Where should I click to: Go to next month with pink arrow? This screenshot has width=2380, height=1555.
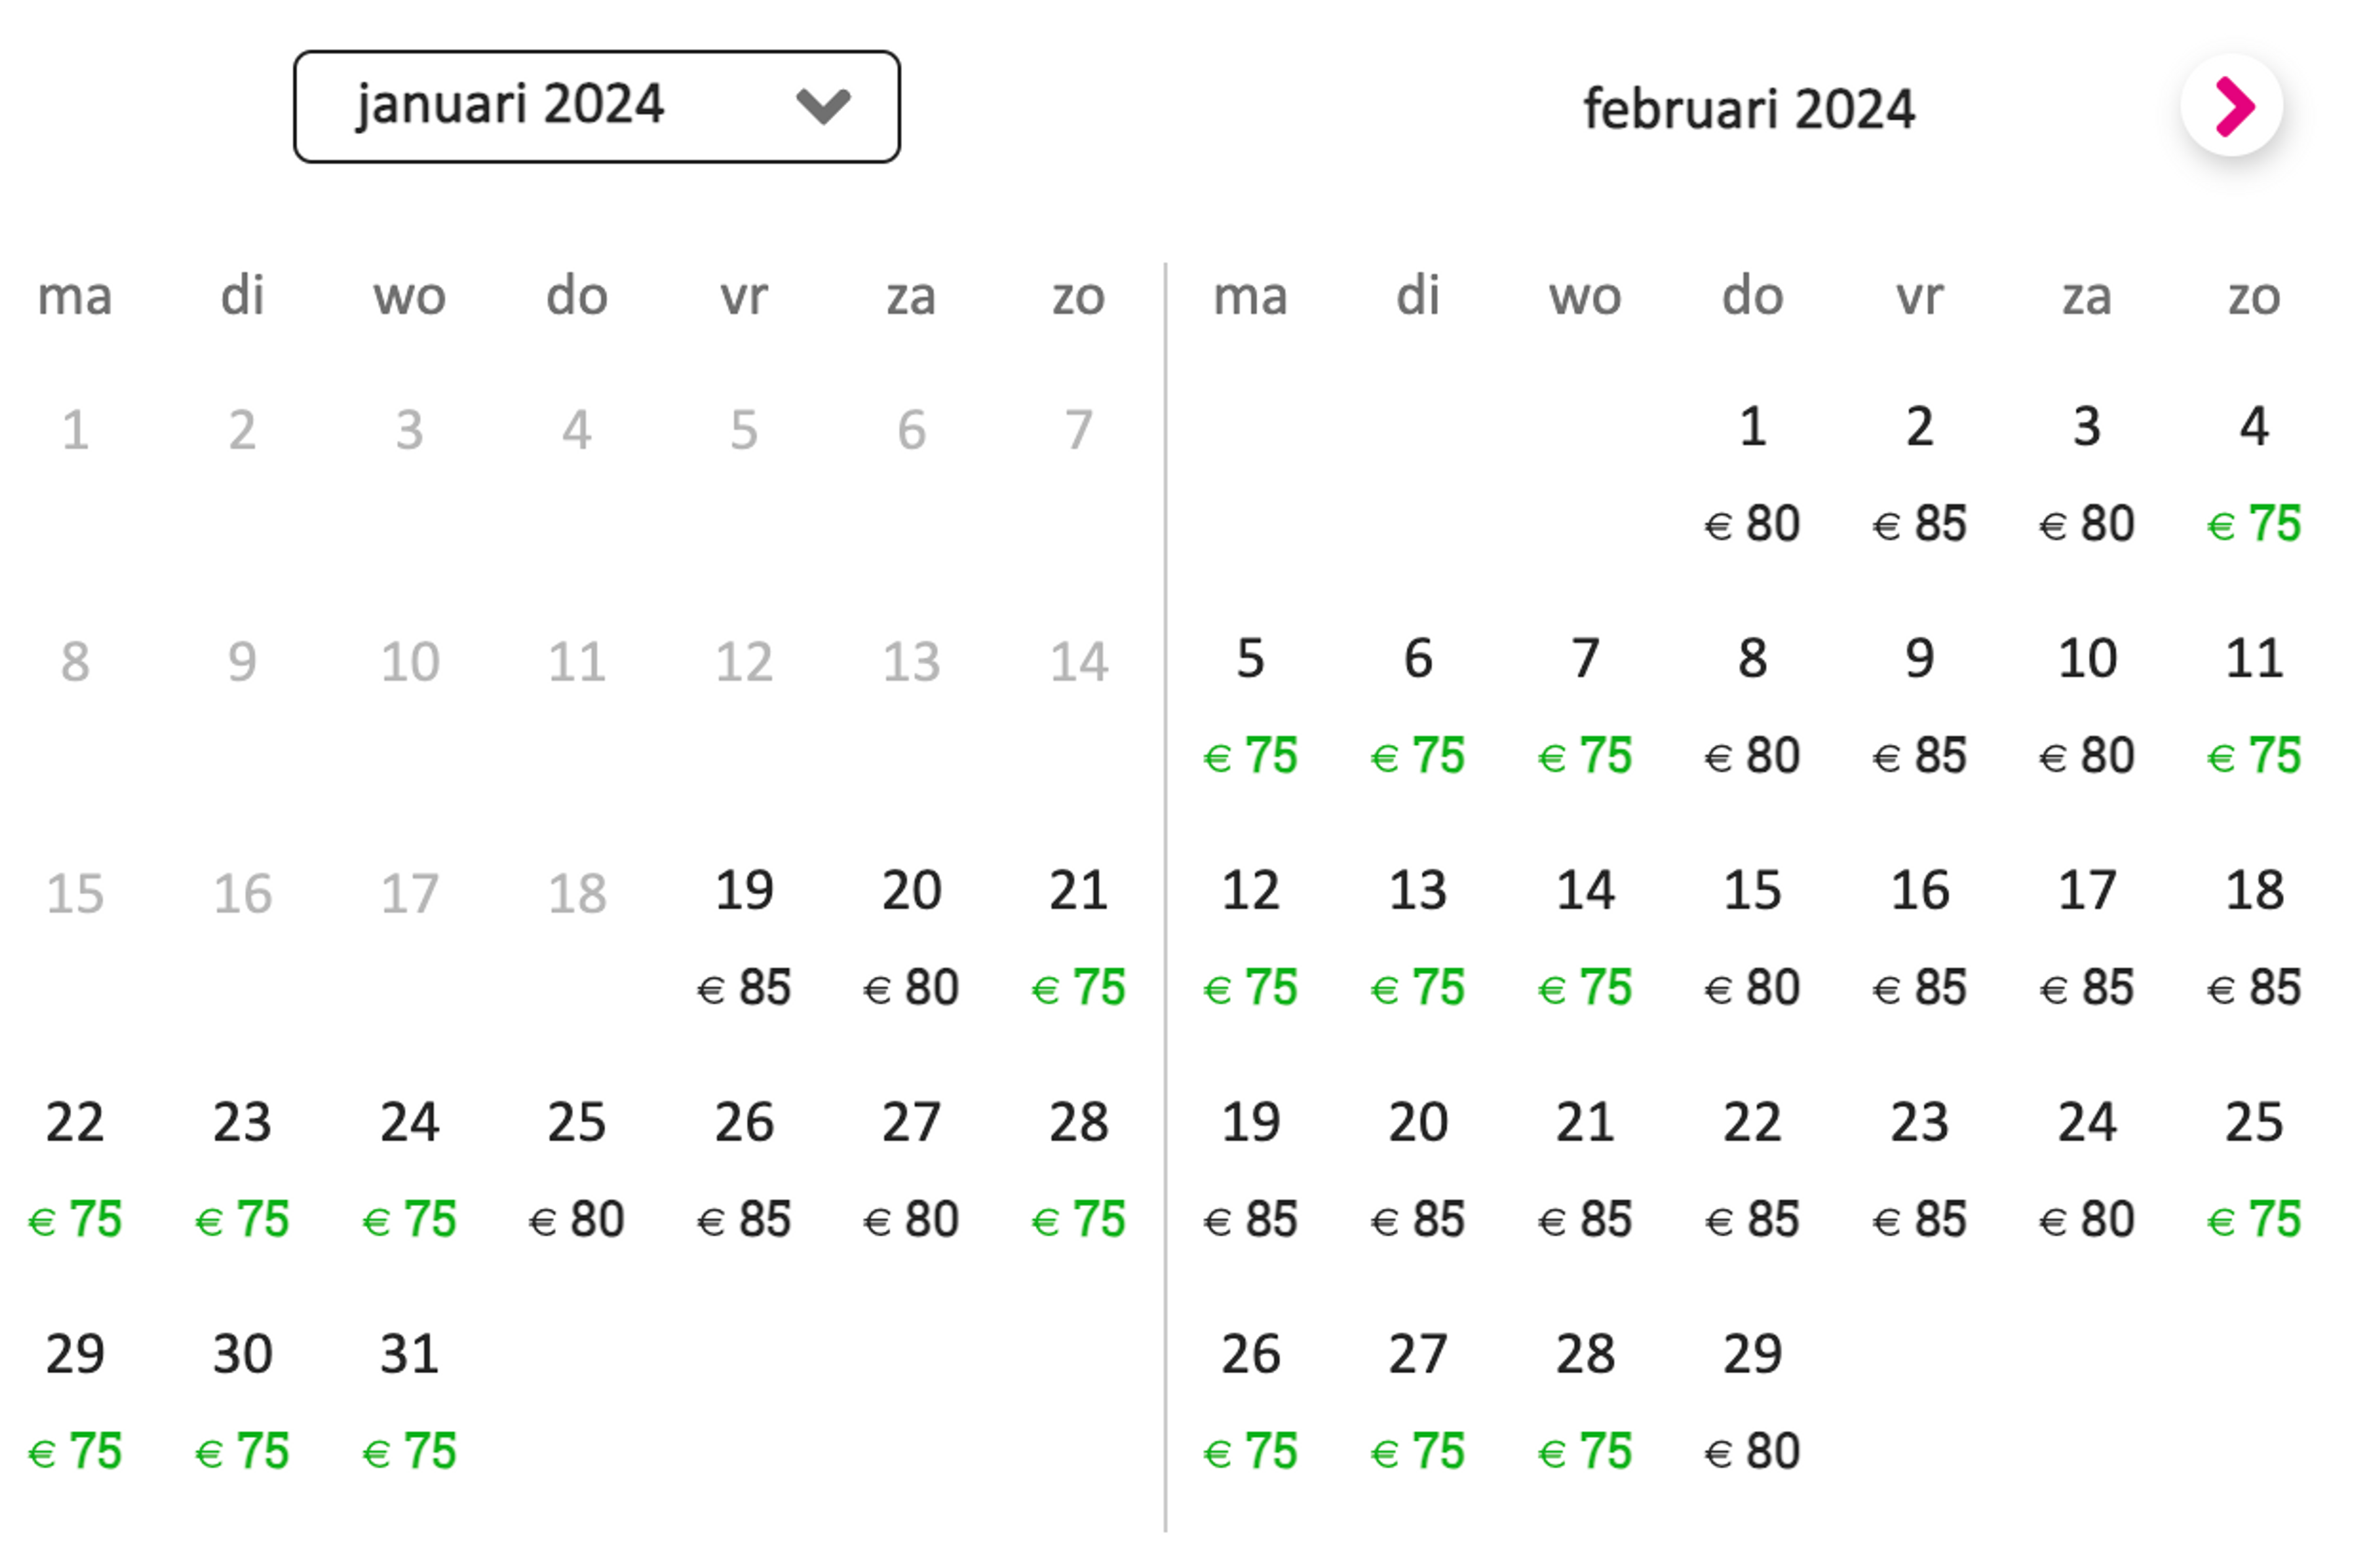[2231, 105]
